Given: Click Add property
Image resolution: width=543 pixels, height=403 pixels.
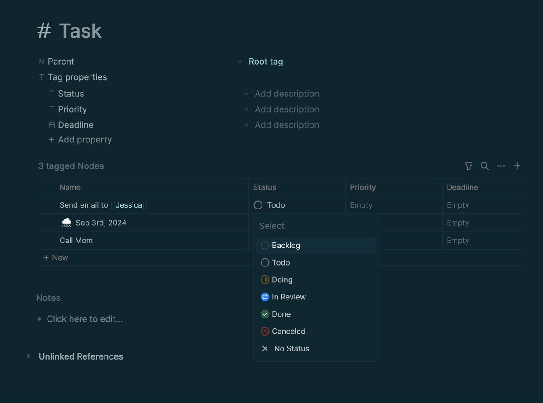Looking at the screenshot, I should [80, 140].
